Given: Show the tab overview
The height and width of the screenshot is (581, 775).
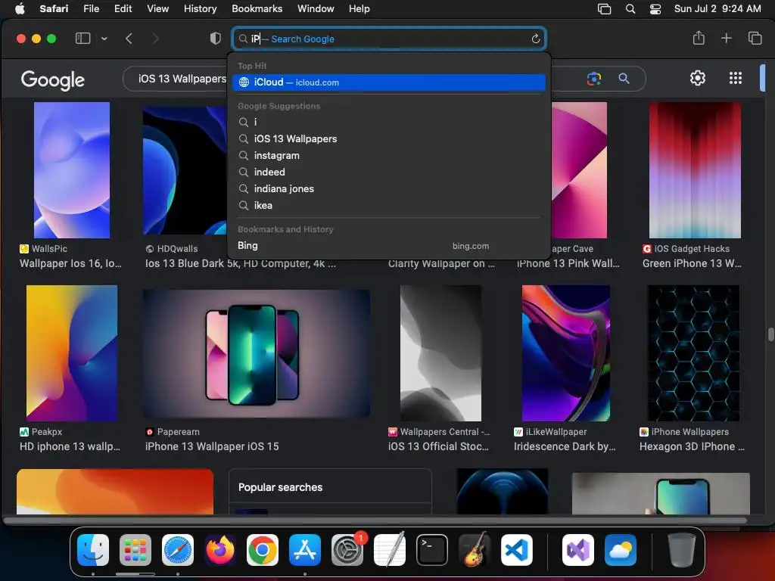Looking at the screenshot, I should tap(755, 38).
